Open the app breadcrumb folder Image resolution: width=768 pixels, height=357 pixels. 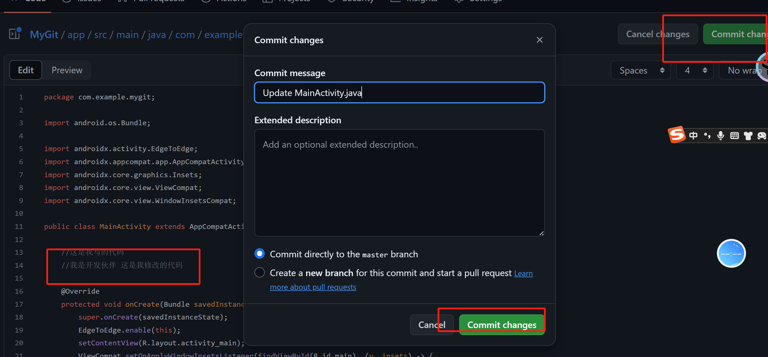(x=76, y=35)
